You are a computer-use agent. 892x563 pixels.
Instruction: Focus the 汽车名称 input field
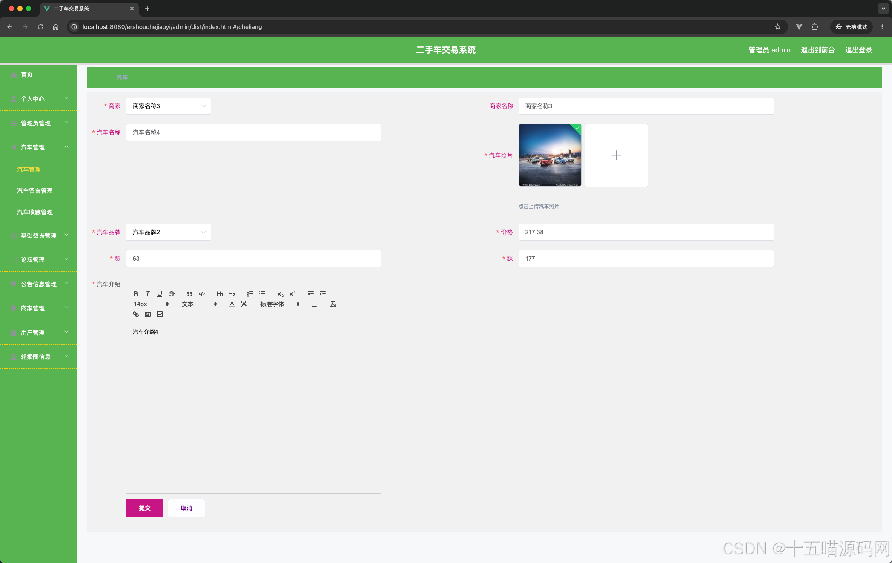[254, 132]
